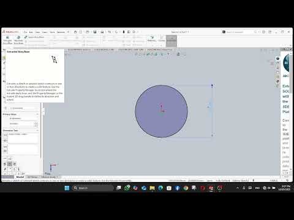Click the taskbar Search box
The image size is (294, 220).
point(93,188)
